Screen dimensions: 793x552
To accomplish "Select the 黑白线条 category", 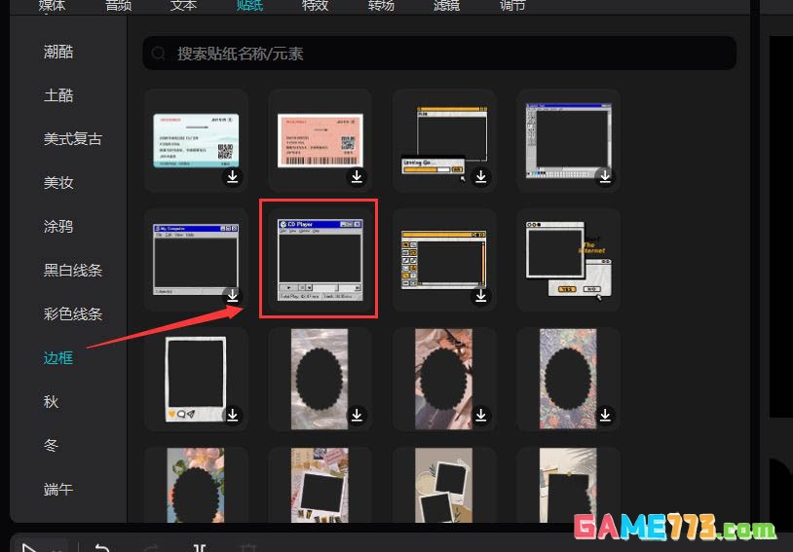I will point(73,270).
